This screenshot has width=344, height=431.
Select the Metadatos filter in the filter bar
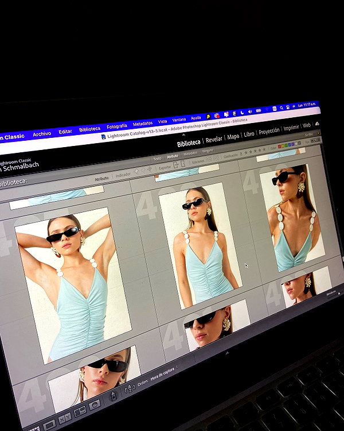(190, 153)
